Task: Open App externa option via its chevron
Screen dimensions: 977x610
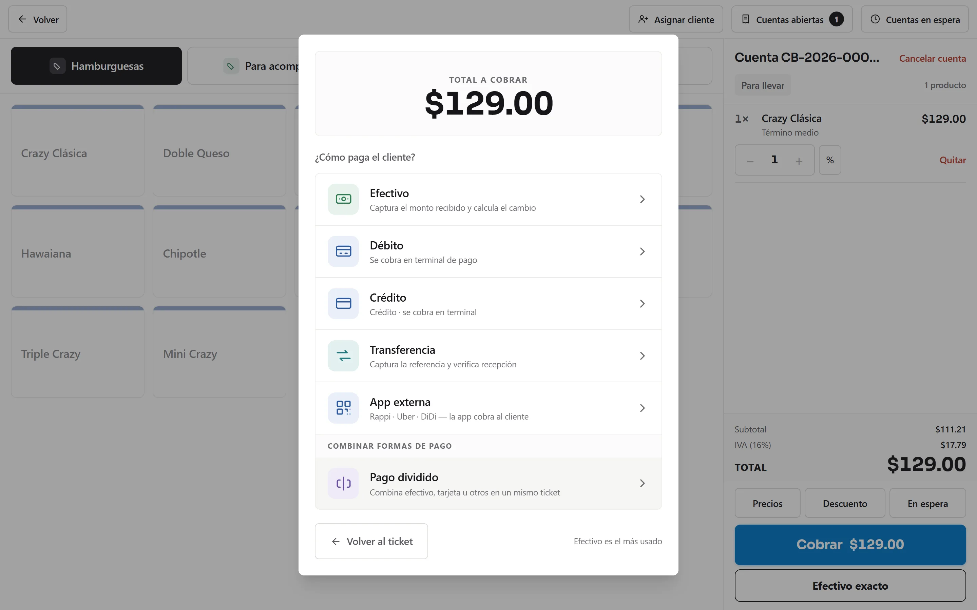Action: tap(642, 408)
